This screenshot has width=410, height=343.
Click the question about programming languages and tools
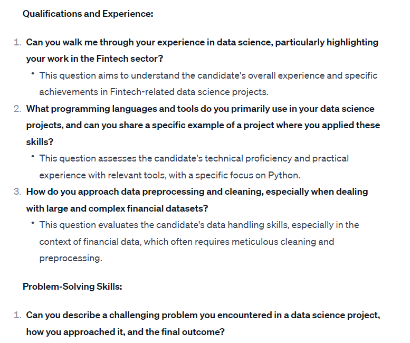[200, 109]
